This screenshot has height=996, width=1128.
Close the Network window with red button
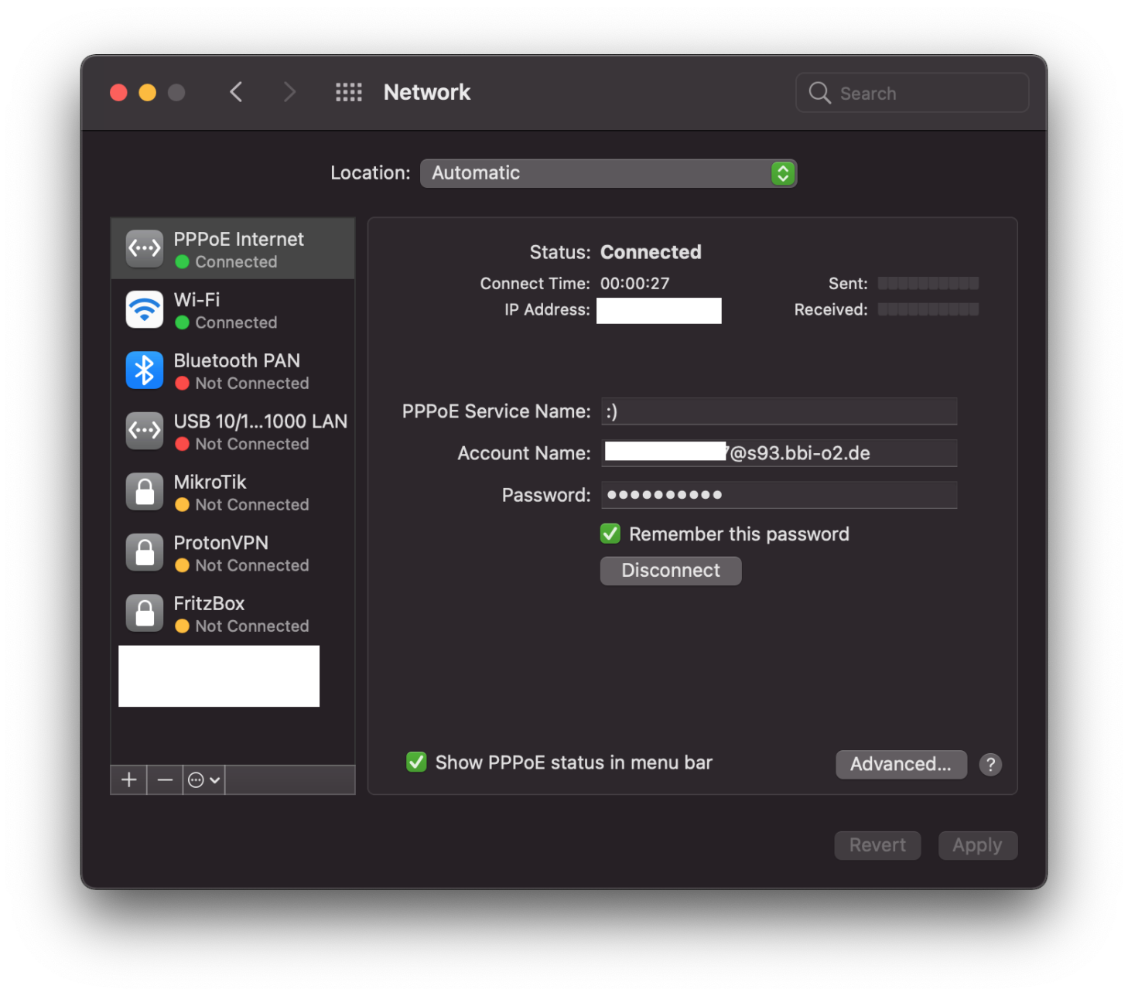(118, 93)
